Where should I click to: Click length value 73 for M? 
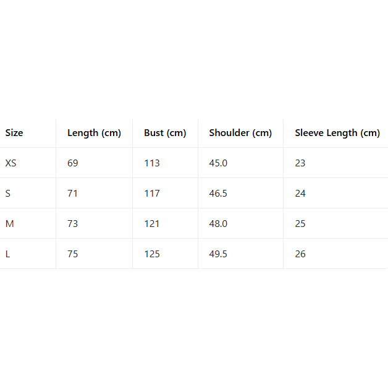73,224
